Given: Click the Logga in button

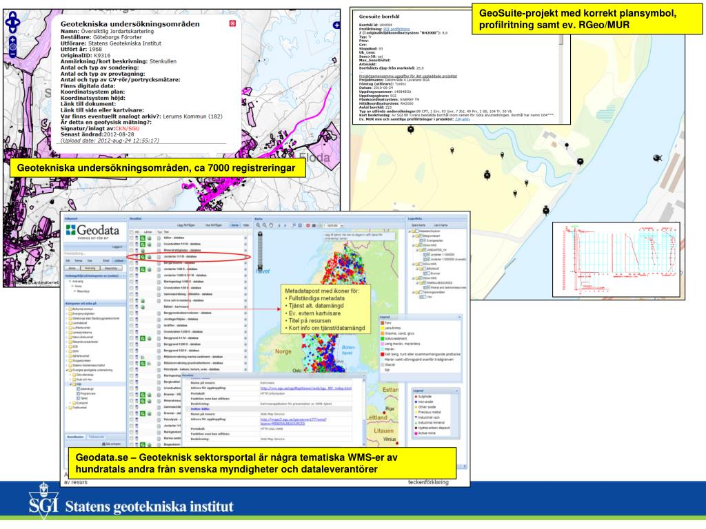Looking at the screenshot, I should point(117,247).
